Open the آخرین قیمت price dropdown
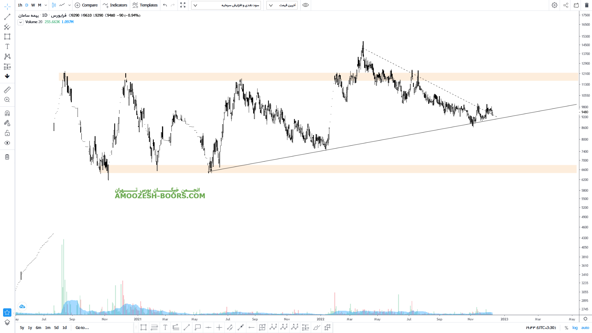Screen dimensions: 592x333 point(282,5)
